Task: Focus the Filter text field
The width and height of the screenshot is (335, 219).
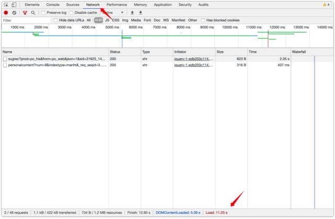Action: coord(27,20)
